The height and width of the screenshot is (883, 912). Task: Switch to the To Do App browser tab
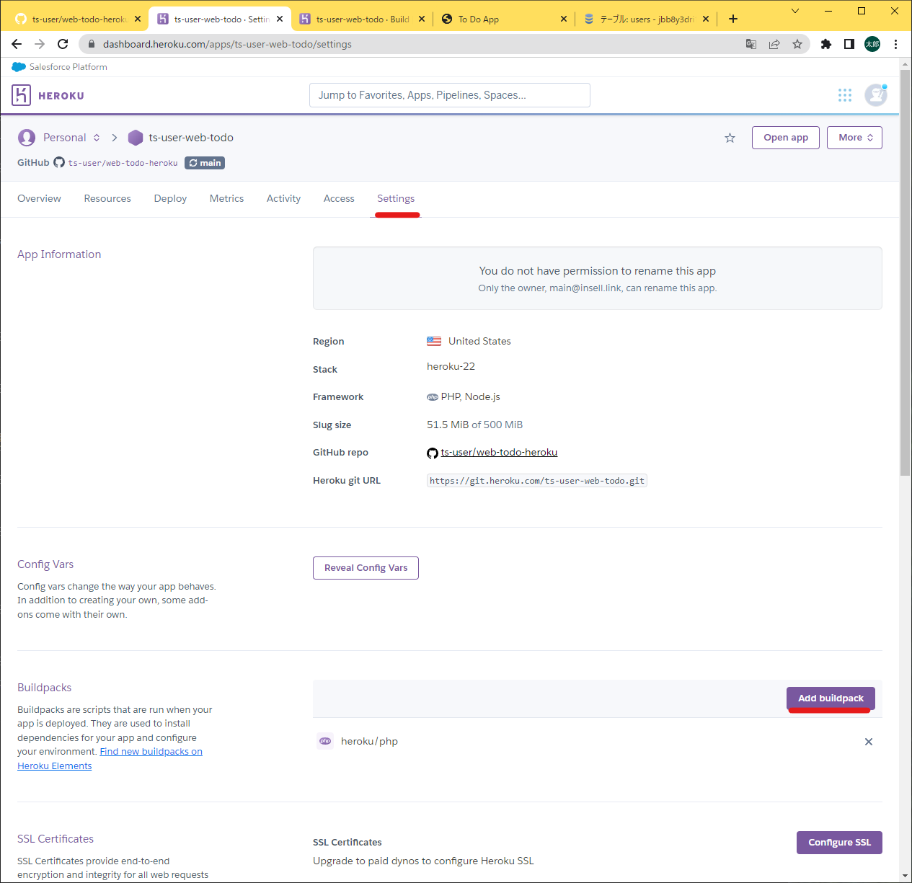coord(503,19)
